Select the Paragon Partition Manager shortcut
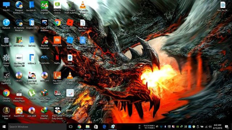The image size is (232, 130). point(19,8)
